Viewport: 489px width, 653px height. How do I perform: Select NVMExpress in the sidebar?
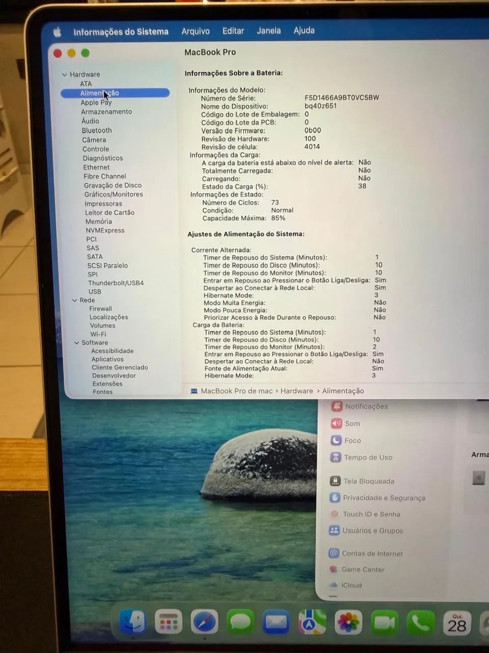pos(105,230)
